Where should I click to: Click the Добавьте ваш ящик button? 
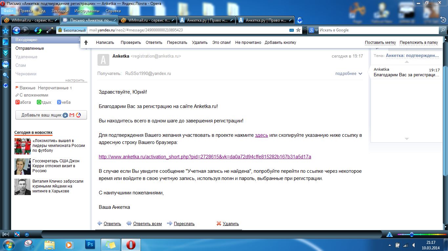click(x=51, y=115)
